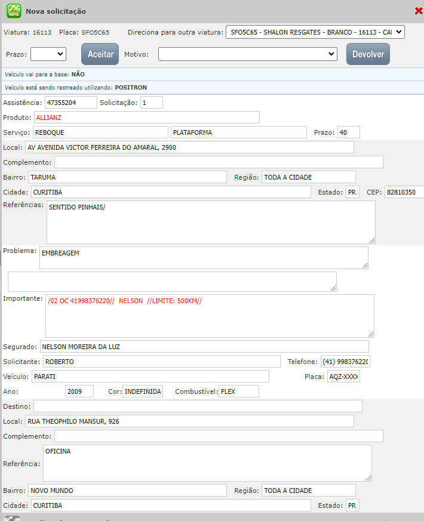
Task: Click the Viatura: 16113 text
Action: pyautogui.click(x=27, y=33)
